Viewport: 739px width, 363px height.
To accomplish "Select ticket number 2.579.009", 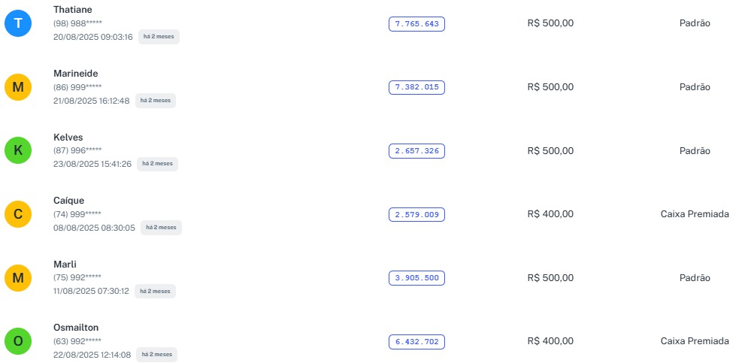I will point(416,215).
